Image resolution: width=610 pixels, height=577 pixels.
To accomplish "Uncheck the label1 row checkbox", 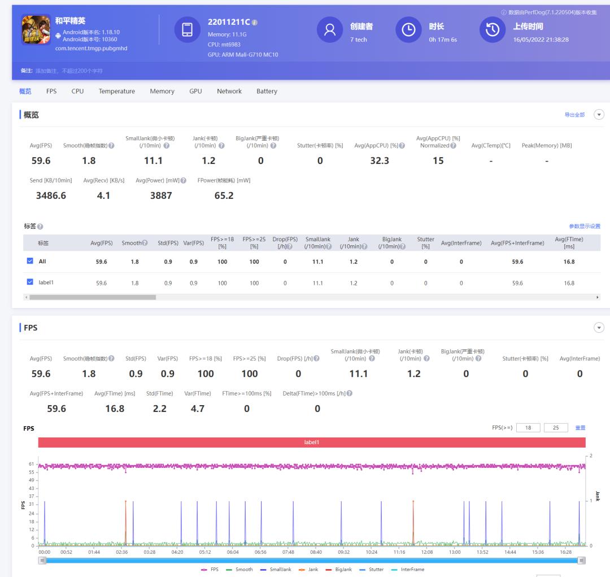I will tap(30, 283).
